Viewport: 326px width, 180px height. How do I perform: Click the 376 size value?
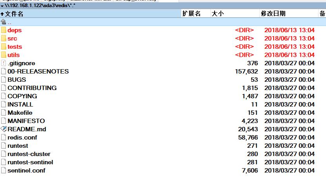point(252,63)
